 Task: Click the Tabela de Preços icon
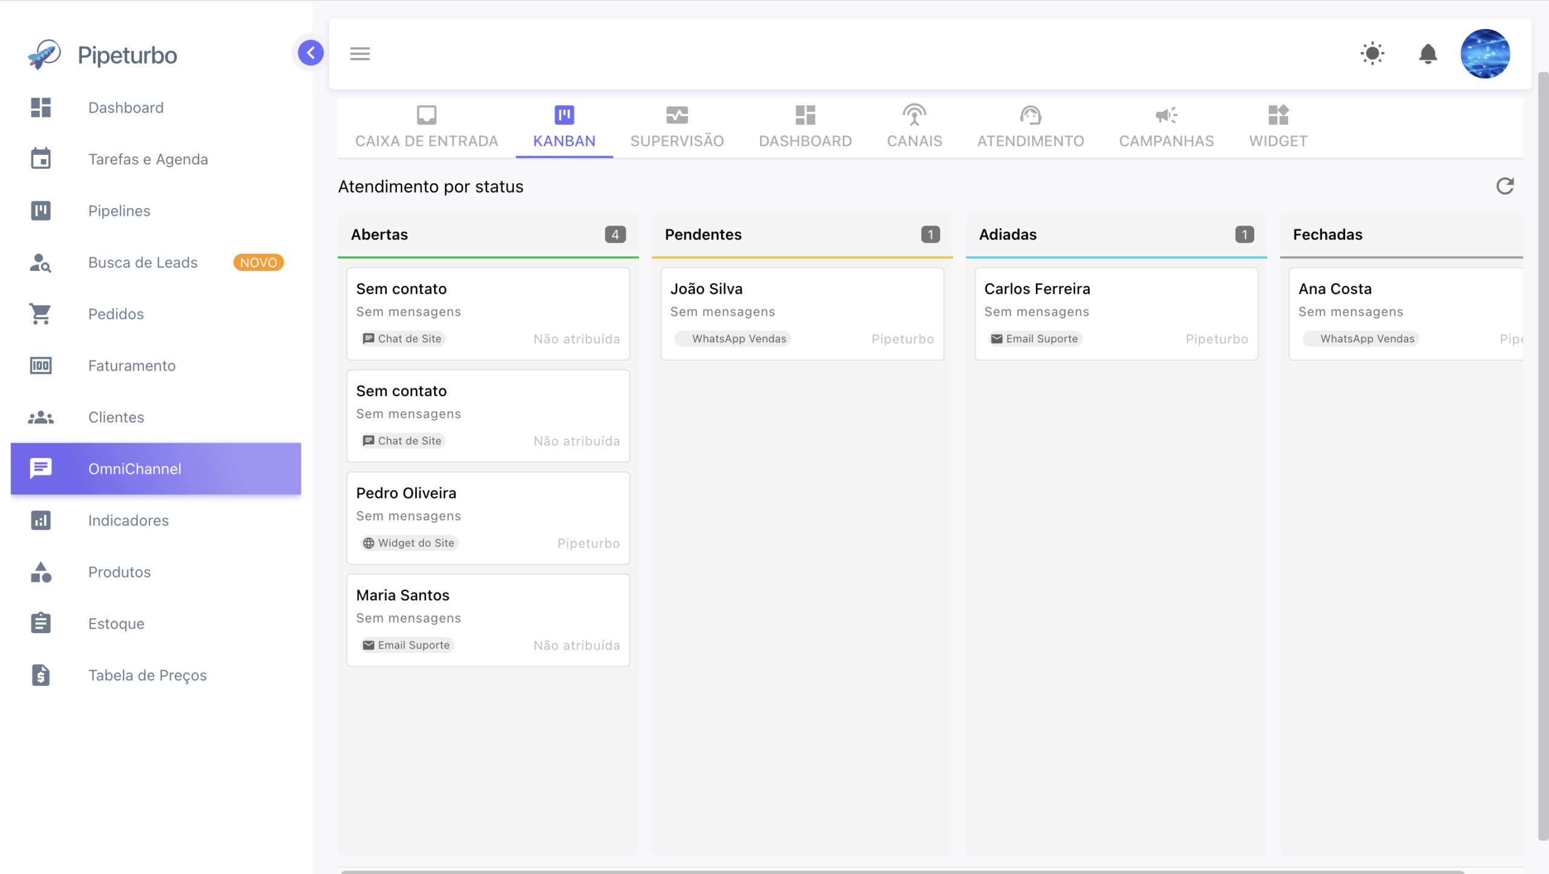point(41,675)
